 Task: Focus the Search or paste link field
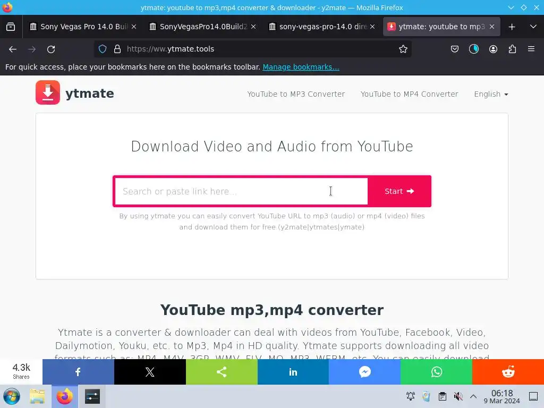pyautogui.click(x=242, y=191)
